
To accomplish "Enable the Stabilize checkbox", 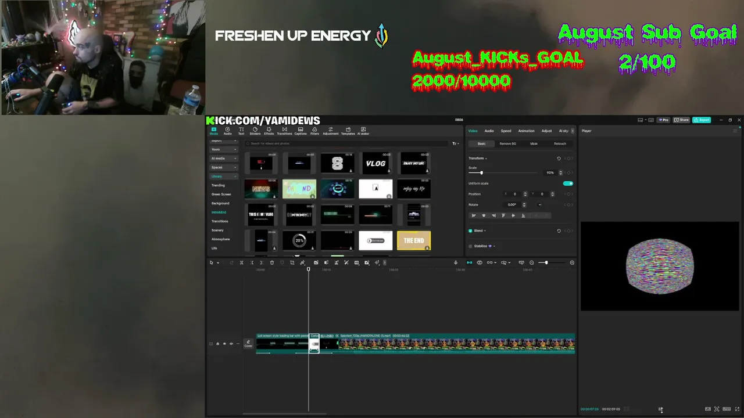I will (x=470, y=246).
